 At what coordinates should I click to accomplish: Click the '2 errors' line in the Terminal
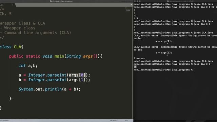coord(139,58)
